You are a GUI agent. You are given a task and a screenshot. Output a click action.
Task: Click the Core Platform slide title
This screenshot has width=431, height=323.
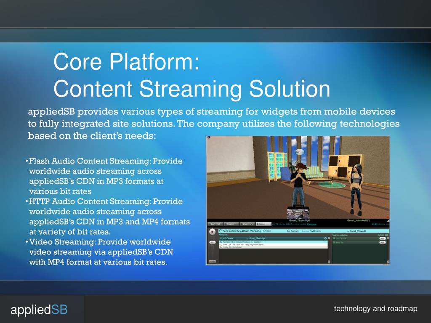(x=192, y=75)
